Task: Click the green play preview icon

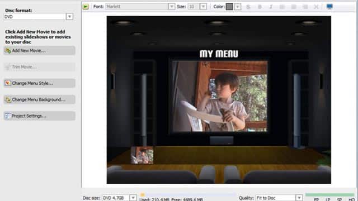Action: point(86,7)
